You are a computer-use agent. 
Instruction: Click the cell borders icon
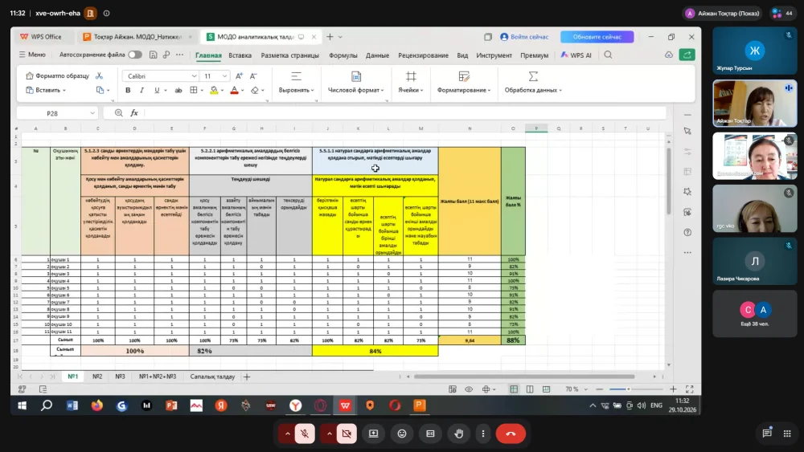pyautogui.click(x=194, y=90)
